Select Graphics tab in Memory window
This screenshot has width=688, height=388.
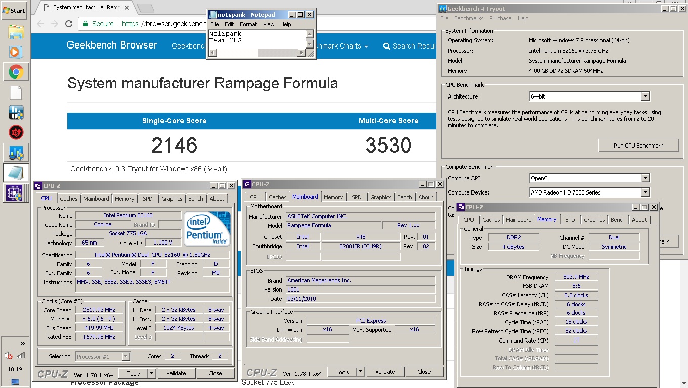click(594, 220)
